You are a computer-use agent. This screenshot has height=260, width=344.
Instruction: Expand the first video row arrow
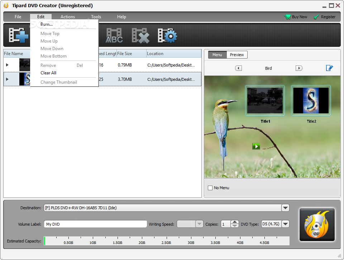pyautogui.click(x=7, y=65)
